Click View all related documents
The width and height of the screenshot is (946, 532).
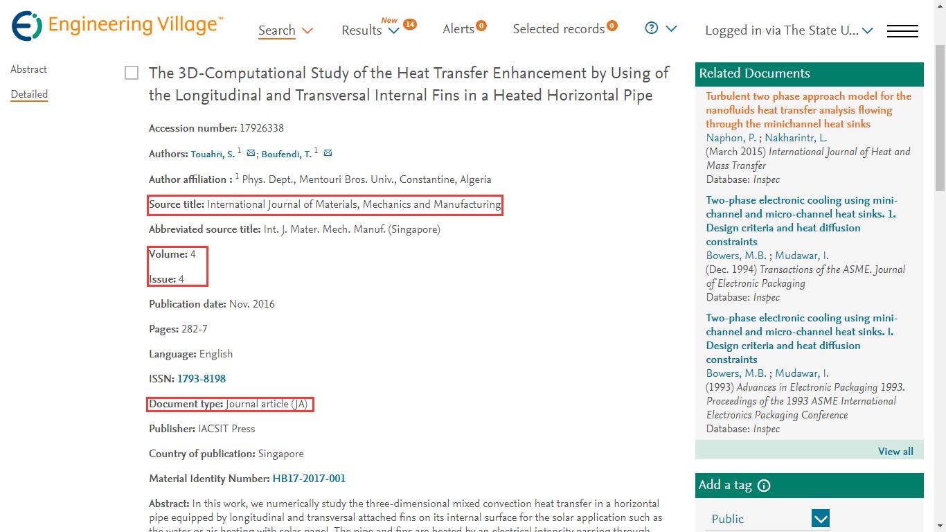click(x=895, y=452)
